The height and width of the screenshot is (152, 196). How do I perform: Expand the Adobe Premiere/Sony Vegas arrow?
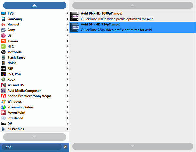pos(67,96)
